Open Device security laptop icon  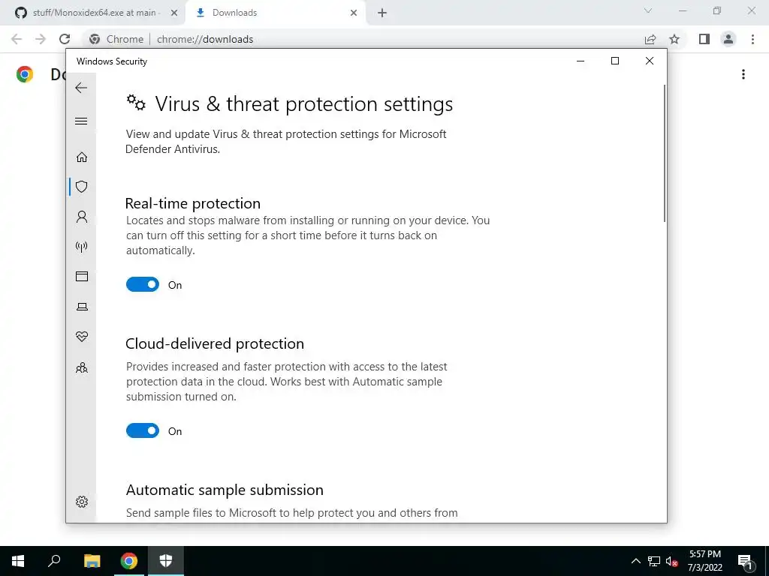[82, 307]
